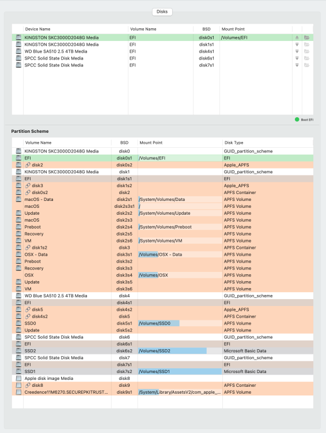Click the BSD column header in Partition Scheme
This screenshot has height=433, width=326.
tap(124, 143)
